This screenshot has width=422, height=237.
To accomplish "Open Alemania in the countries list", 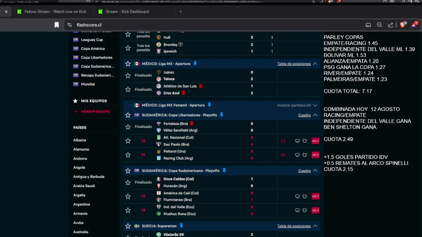I will [x=81, y=149].
